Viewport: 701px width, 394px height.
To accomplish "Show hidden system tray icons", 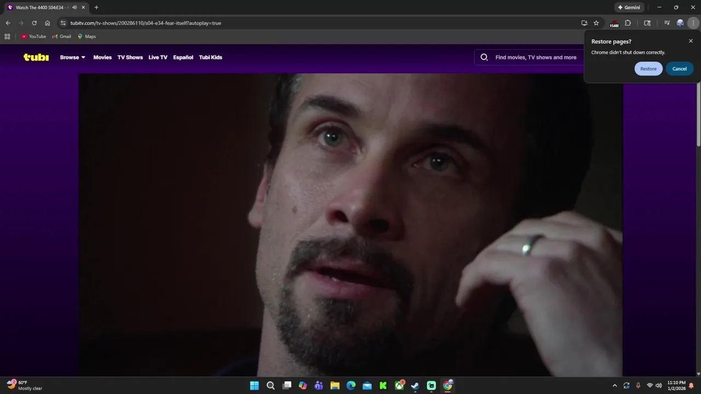I will point(614,386).
